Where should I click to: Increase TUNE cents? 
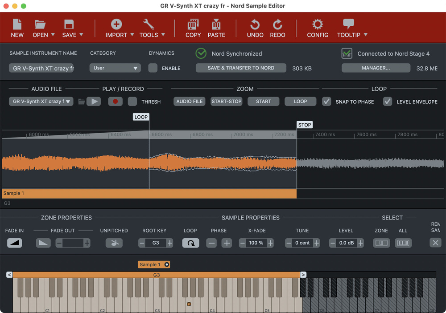pos(317,243)
